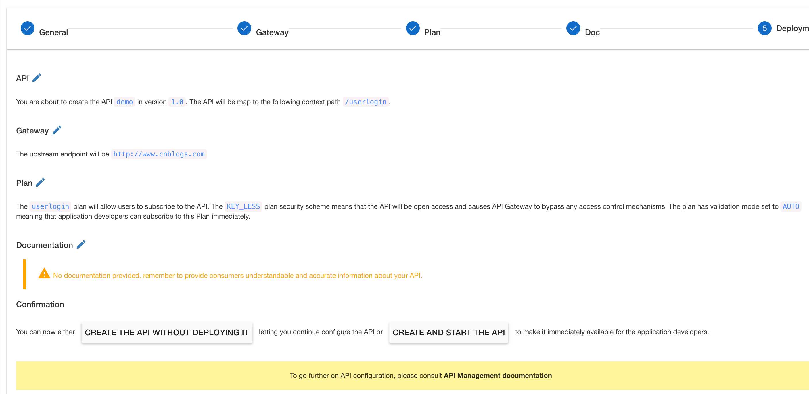Click the http://www.cnblogs.com endpoint link
Screen dimensions: 809x394
click(158, 154)
